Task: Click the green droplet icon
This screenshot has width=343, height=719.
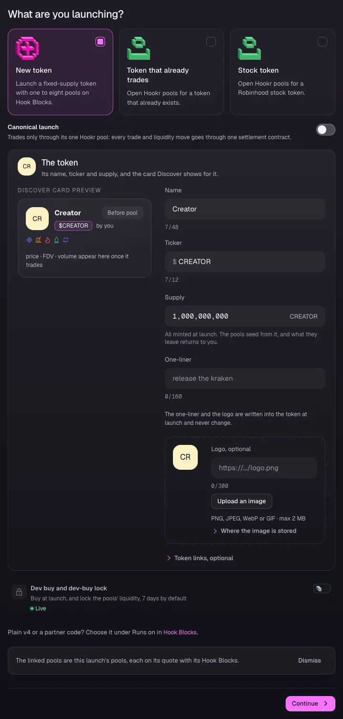Action: 56,240
